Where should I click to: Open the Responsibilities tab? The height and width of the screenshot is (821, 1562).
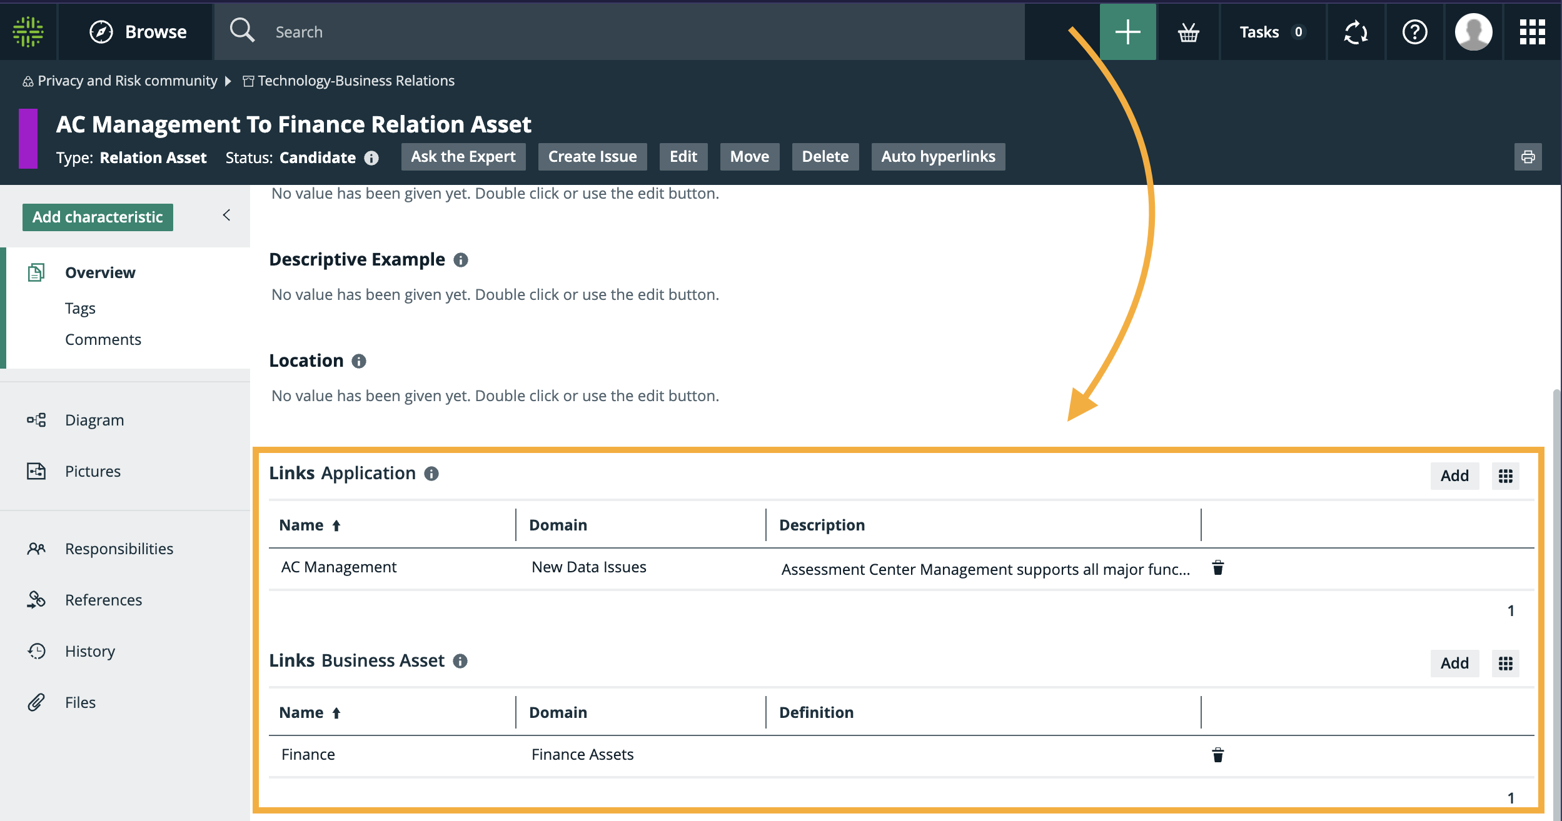pos(119,549)
